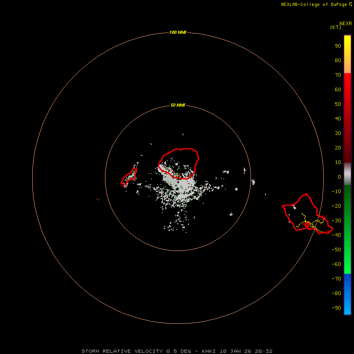Image resolution: width=354 pixels, height=354 pixels.
Task: Click the Storm Relative Velocity title text
Action: click(122, 351)
